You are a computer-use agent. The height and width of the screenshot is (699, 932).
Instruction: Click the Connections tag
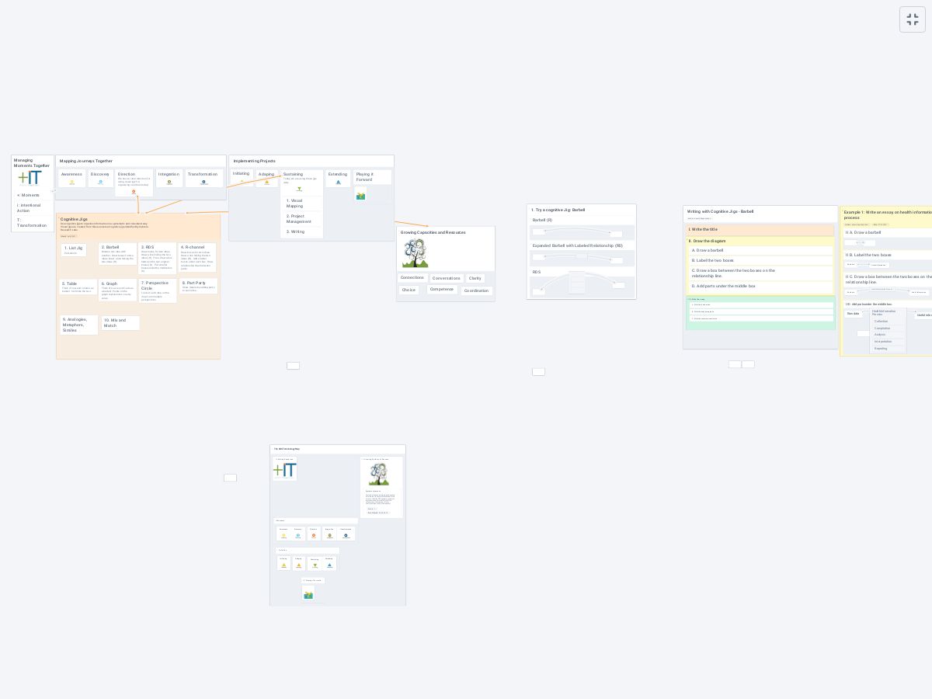[412, 278]
